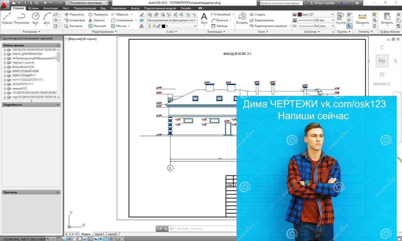Activate the Дуга arc tool
The height and width of the screenshot is (241, 402).
[x=47, y=18]
